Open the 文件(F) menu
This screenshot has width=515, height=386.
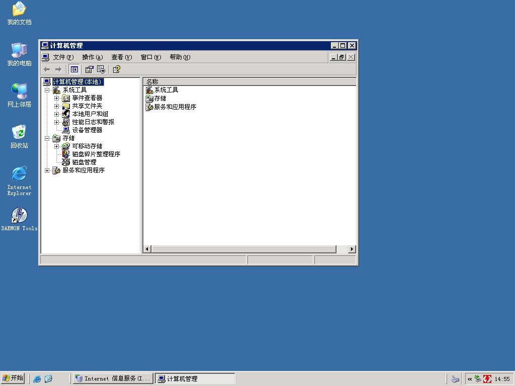[x=63, y=57]
